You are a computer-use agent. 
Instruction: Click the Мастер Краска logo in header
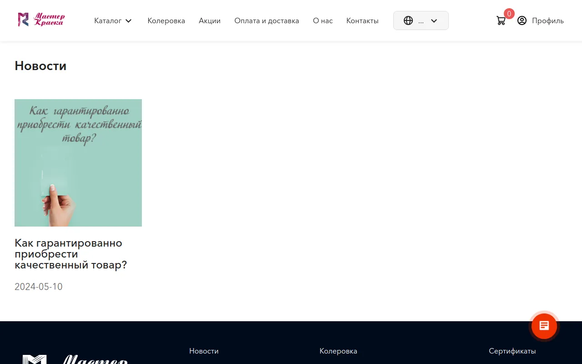[41, 20]
